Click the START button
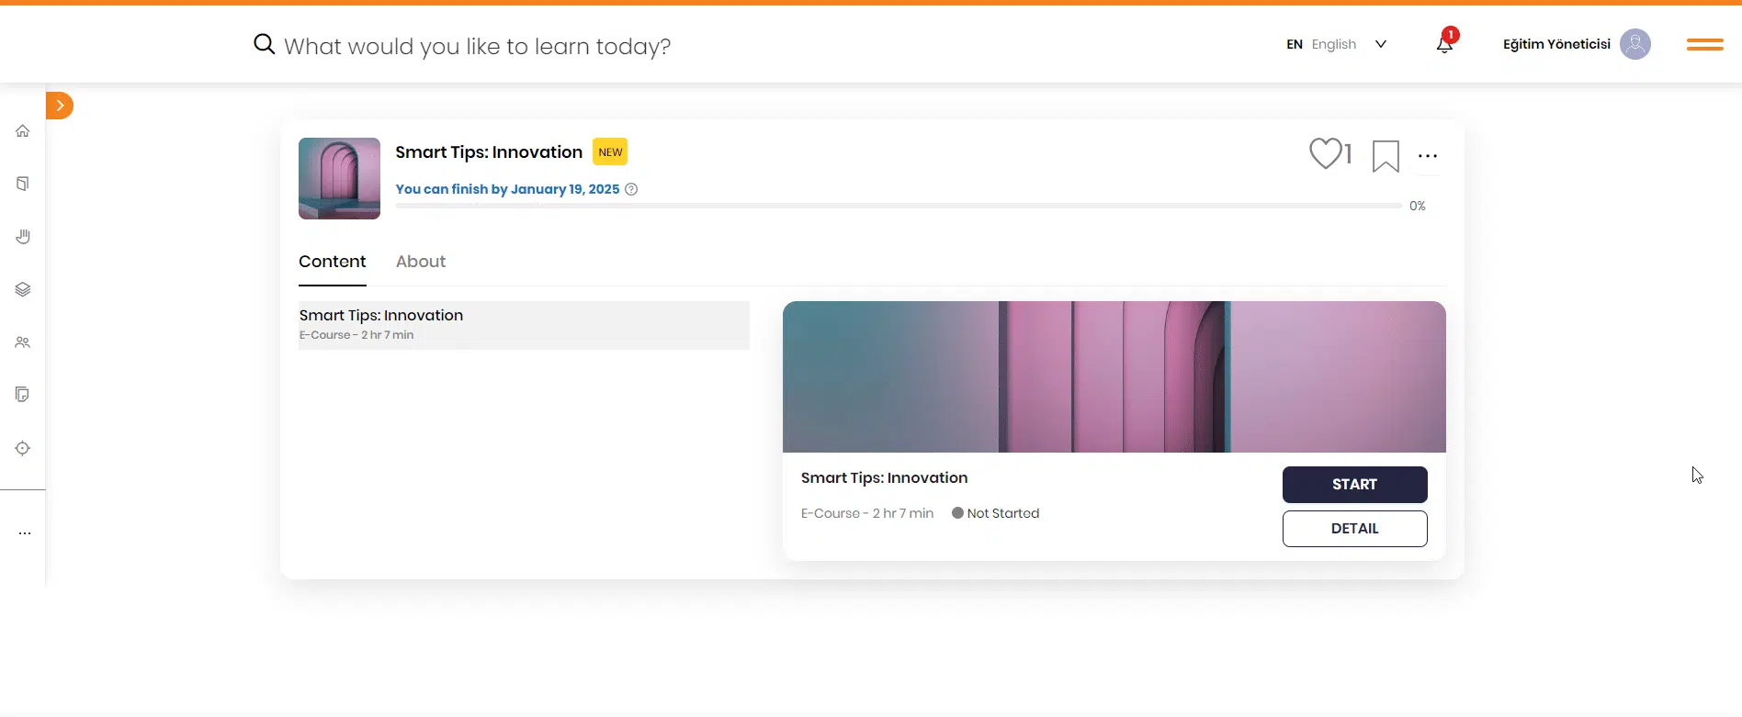Viewport: 1742px width, 717px height. [1354, 485]
